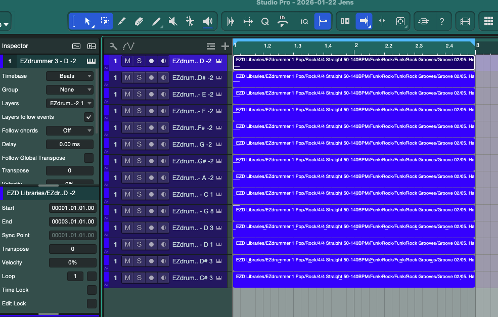Open the help question mark icon
Screen dimensions: 498x317
(442, 21)
